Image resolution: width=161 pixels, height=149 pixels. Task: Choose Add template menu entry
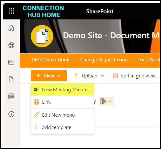pyautogui.click(x=62, y=127)
